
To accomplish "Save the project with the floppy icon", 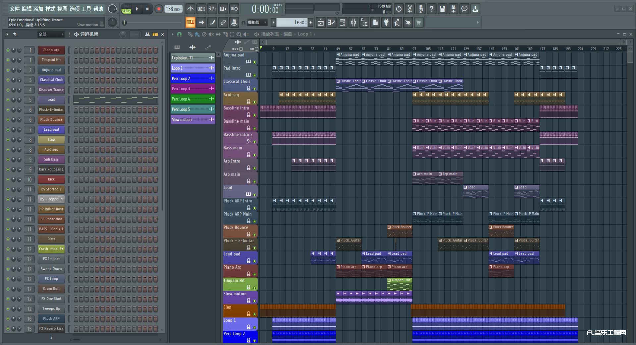I will (443, 9).
